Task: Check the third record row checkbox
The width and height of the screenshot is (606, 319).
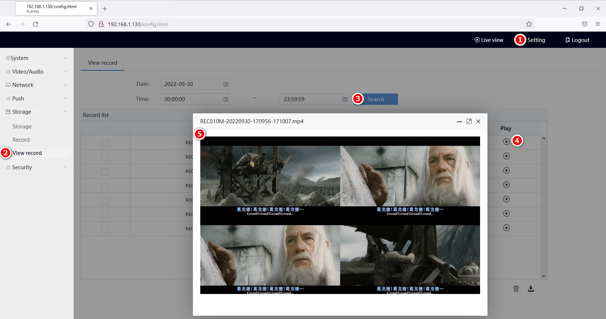Action: pyautogui.click(x=105, y=172)
